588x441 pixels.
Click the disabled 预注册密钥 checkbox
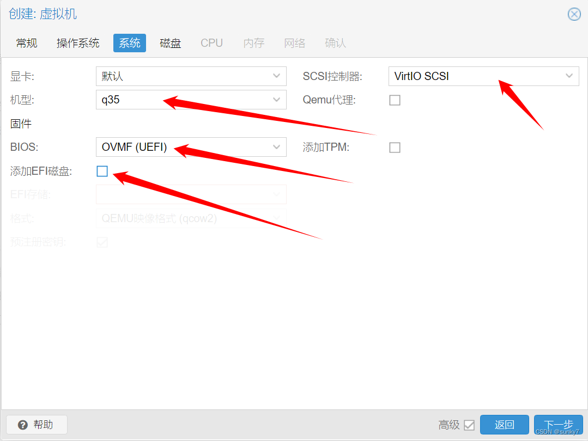click(x=102, y=242)
